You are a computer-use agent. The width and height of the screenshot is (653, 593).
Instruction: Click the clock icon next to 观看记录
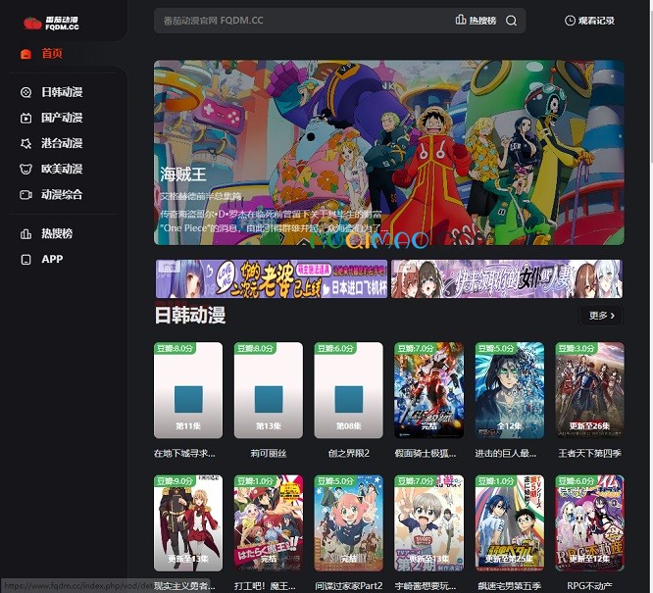click(x=570, y=21)
